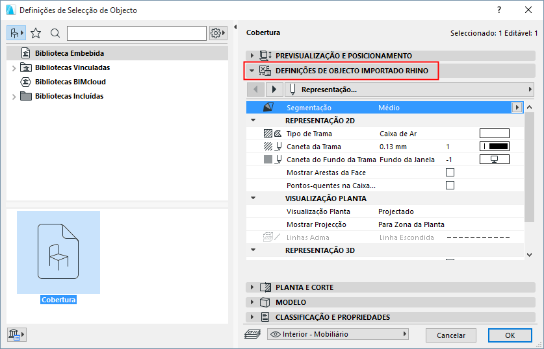Click the library search input field
Viewport: 544px width, 349px height.
(136, 33)
